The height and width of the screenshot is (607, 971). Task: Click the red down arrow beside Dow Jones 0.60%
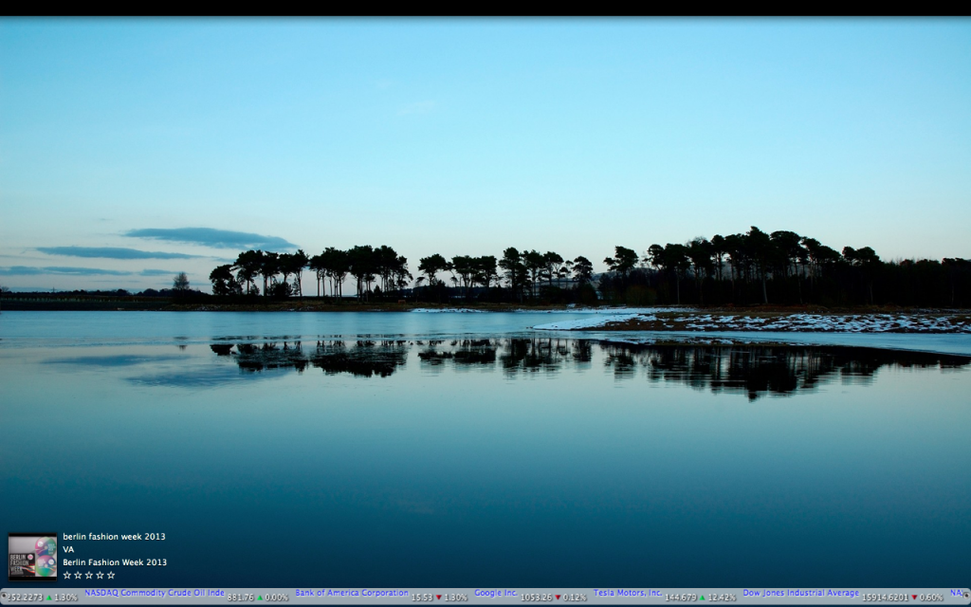tap(915, 598)
